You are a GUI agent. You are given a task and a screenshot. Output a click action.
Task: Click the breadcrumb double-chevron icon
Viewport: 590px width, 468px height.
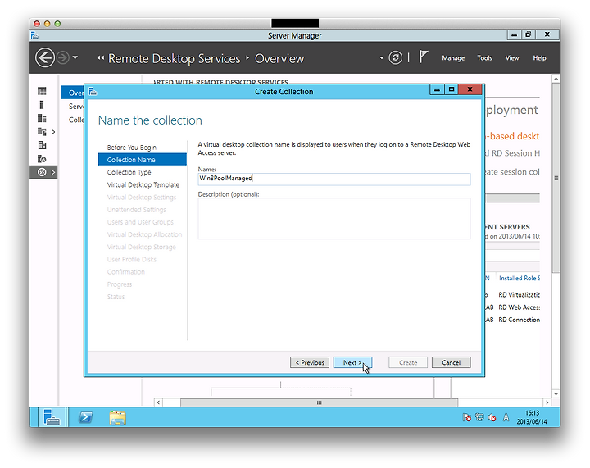(100, 57)
